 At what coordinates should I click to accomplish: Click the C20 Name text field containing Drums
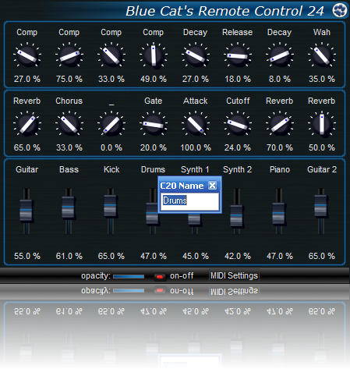click(x=189, y=201)
